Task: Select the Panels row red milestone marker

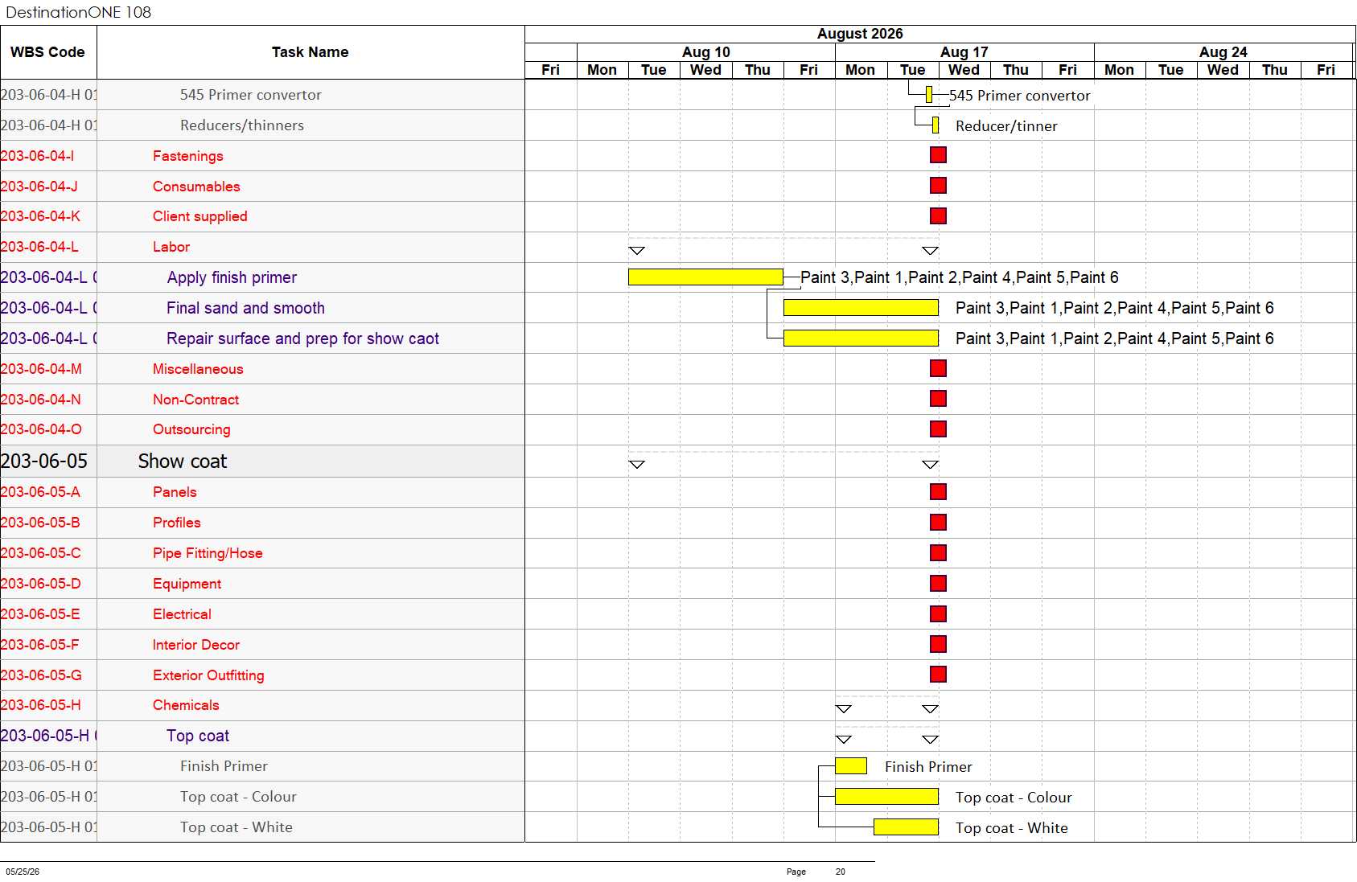Action: tap(938, 492)
